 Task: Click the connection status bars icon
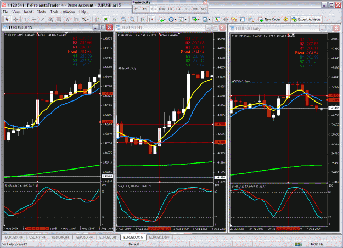[299, 244]
